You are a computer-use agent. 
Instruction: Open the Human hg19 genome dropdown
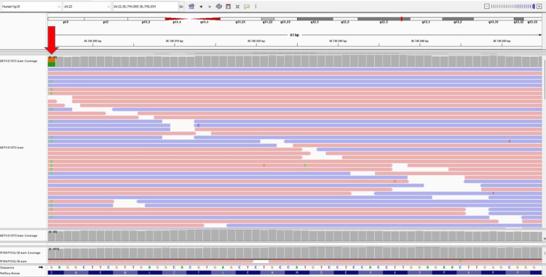(31, 7)
